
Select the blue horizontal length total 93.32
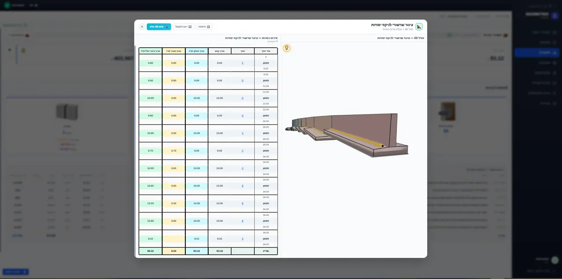197,251
